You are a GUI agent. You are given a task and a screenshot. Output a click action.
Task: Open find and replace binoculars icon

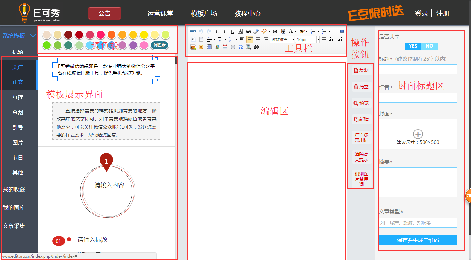(x=256, y=47)
